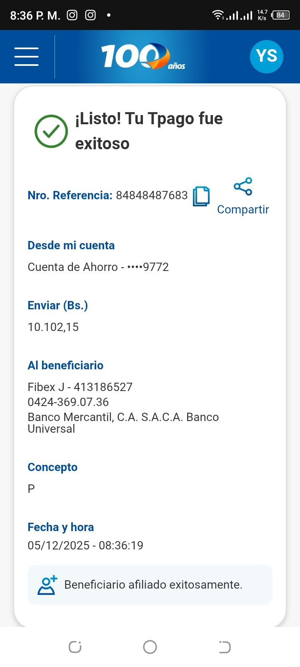Tap the first Instagram notification icon
Image resolution: width=300 pixels, height=667 pixels.
point(72,15)
